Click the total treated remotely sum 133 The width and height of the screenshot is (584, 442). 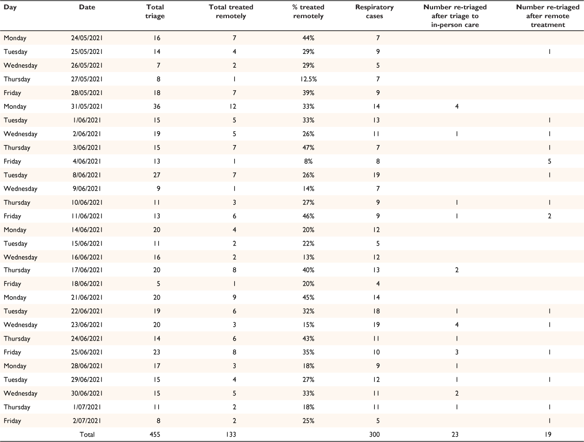click(231, 435)
